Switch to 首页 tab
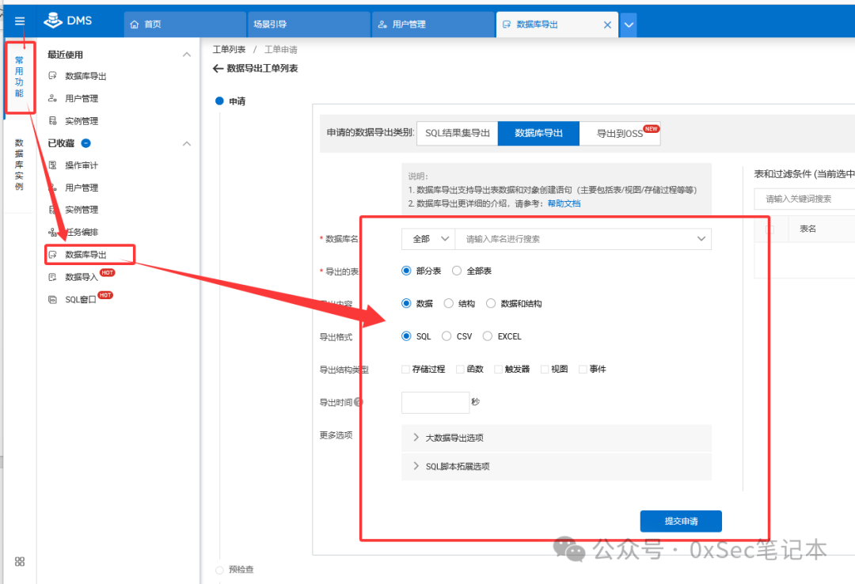The height and width of the screenshot is (584, 855). pos(184,25)
